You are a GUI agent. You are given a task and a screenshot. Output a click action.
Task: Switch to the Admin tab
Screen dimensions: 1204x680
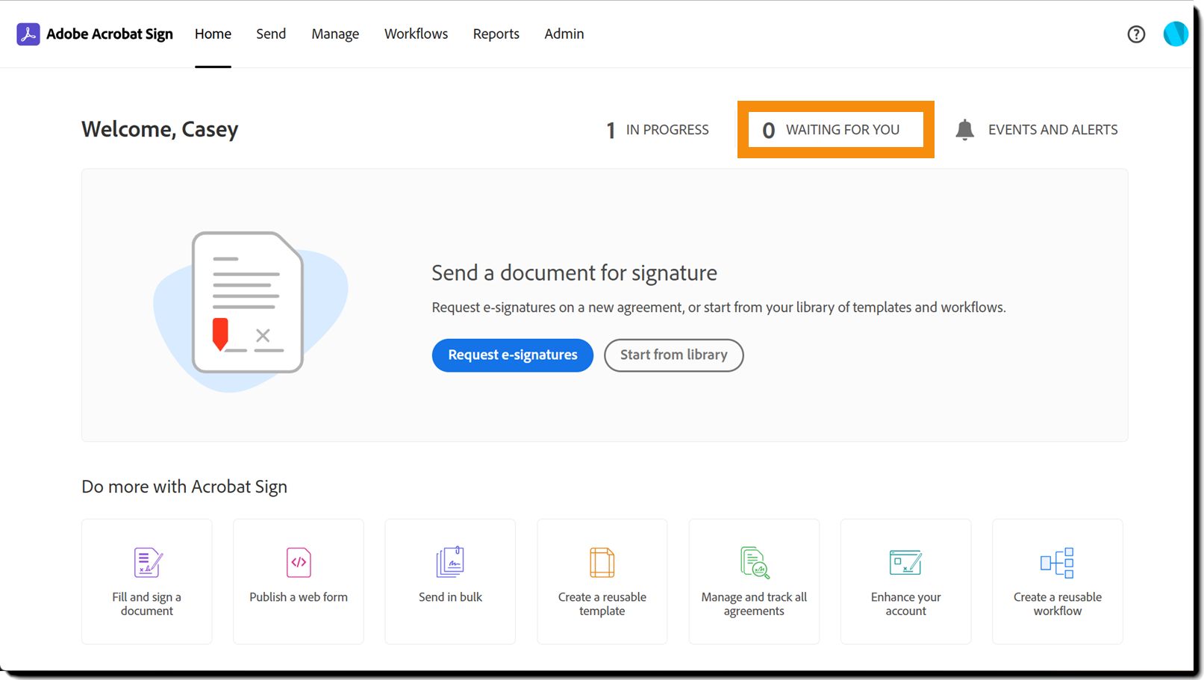click(564, 34)
